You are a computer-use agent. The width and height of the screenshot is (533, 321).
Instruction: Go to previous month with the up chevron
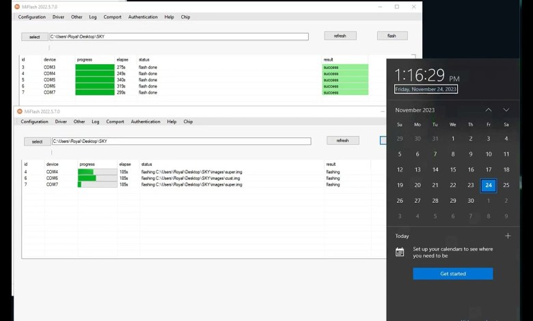488,110
